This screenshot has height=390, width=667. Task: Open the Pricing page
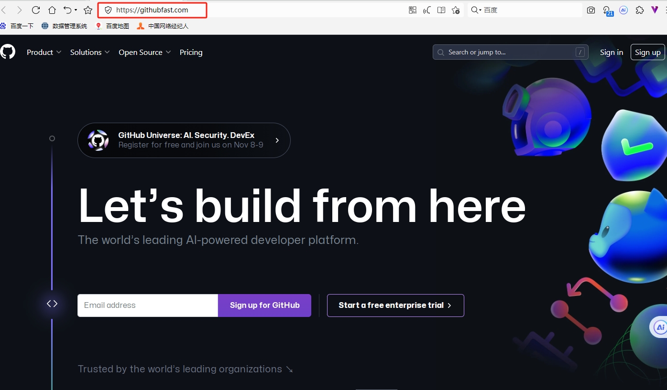191,53
